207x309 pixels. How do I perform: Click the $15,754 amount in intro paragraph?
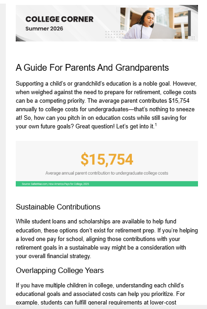click(179, 101)
